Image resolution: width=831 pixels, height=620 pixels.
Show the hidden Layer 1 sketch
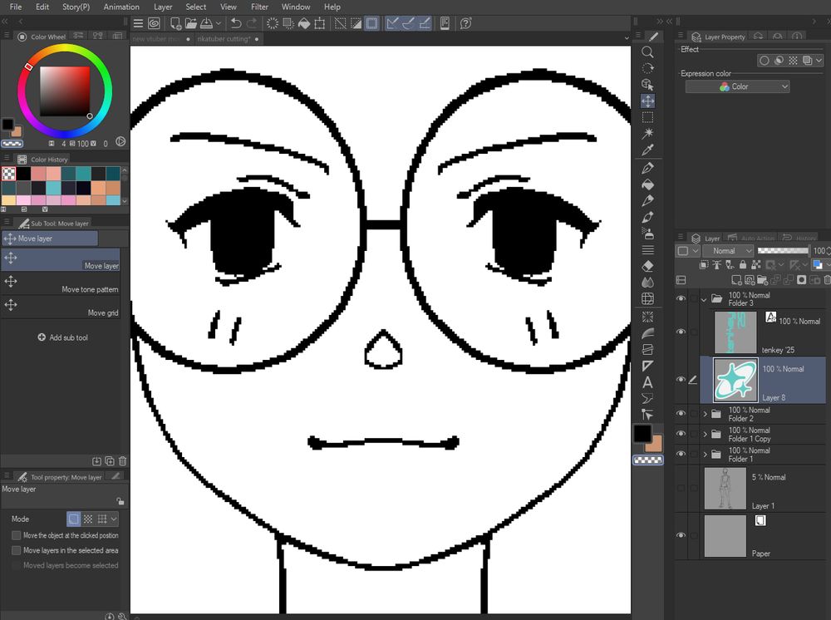click(x=681, y=488)
